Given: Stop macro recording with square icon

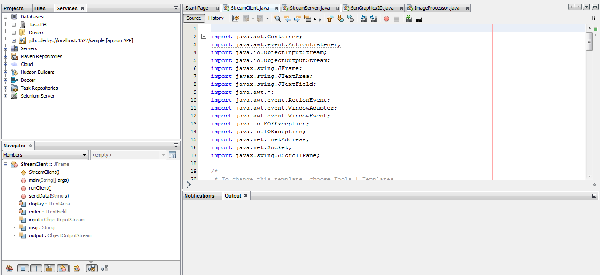Looking at the screenshot, I should coord(396,18).
